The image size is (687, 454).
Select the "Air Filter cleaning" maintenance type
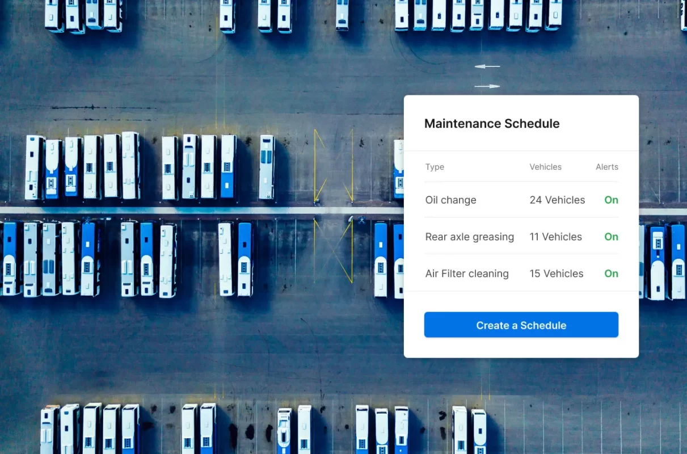pyautogui.click(x=467, y=274)
